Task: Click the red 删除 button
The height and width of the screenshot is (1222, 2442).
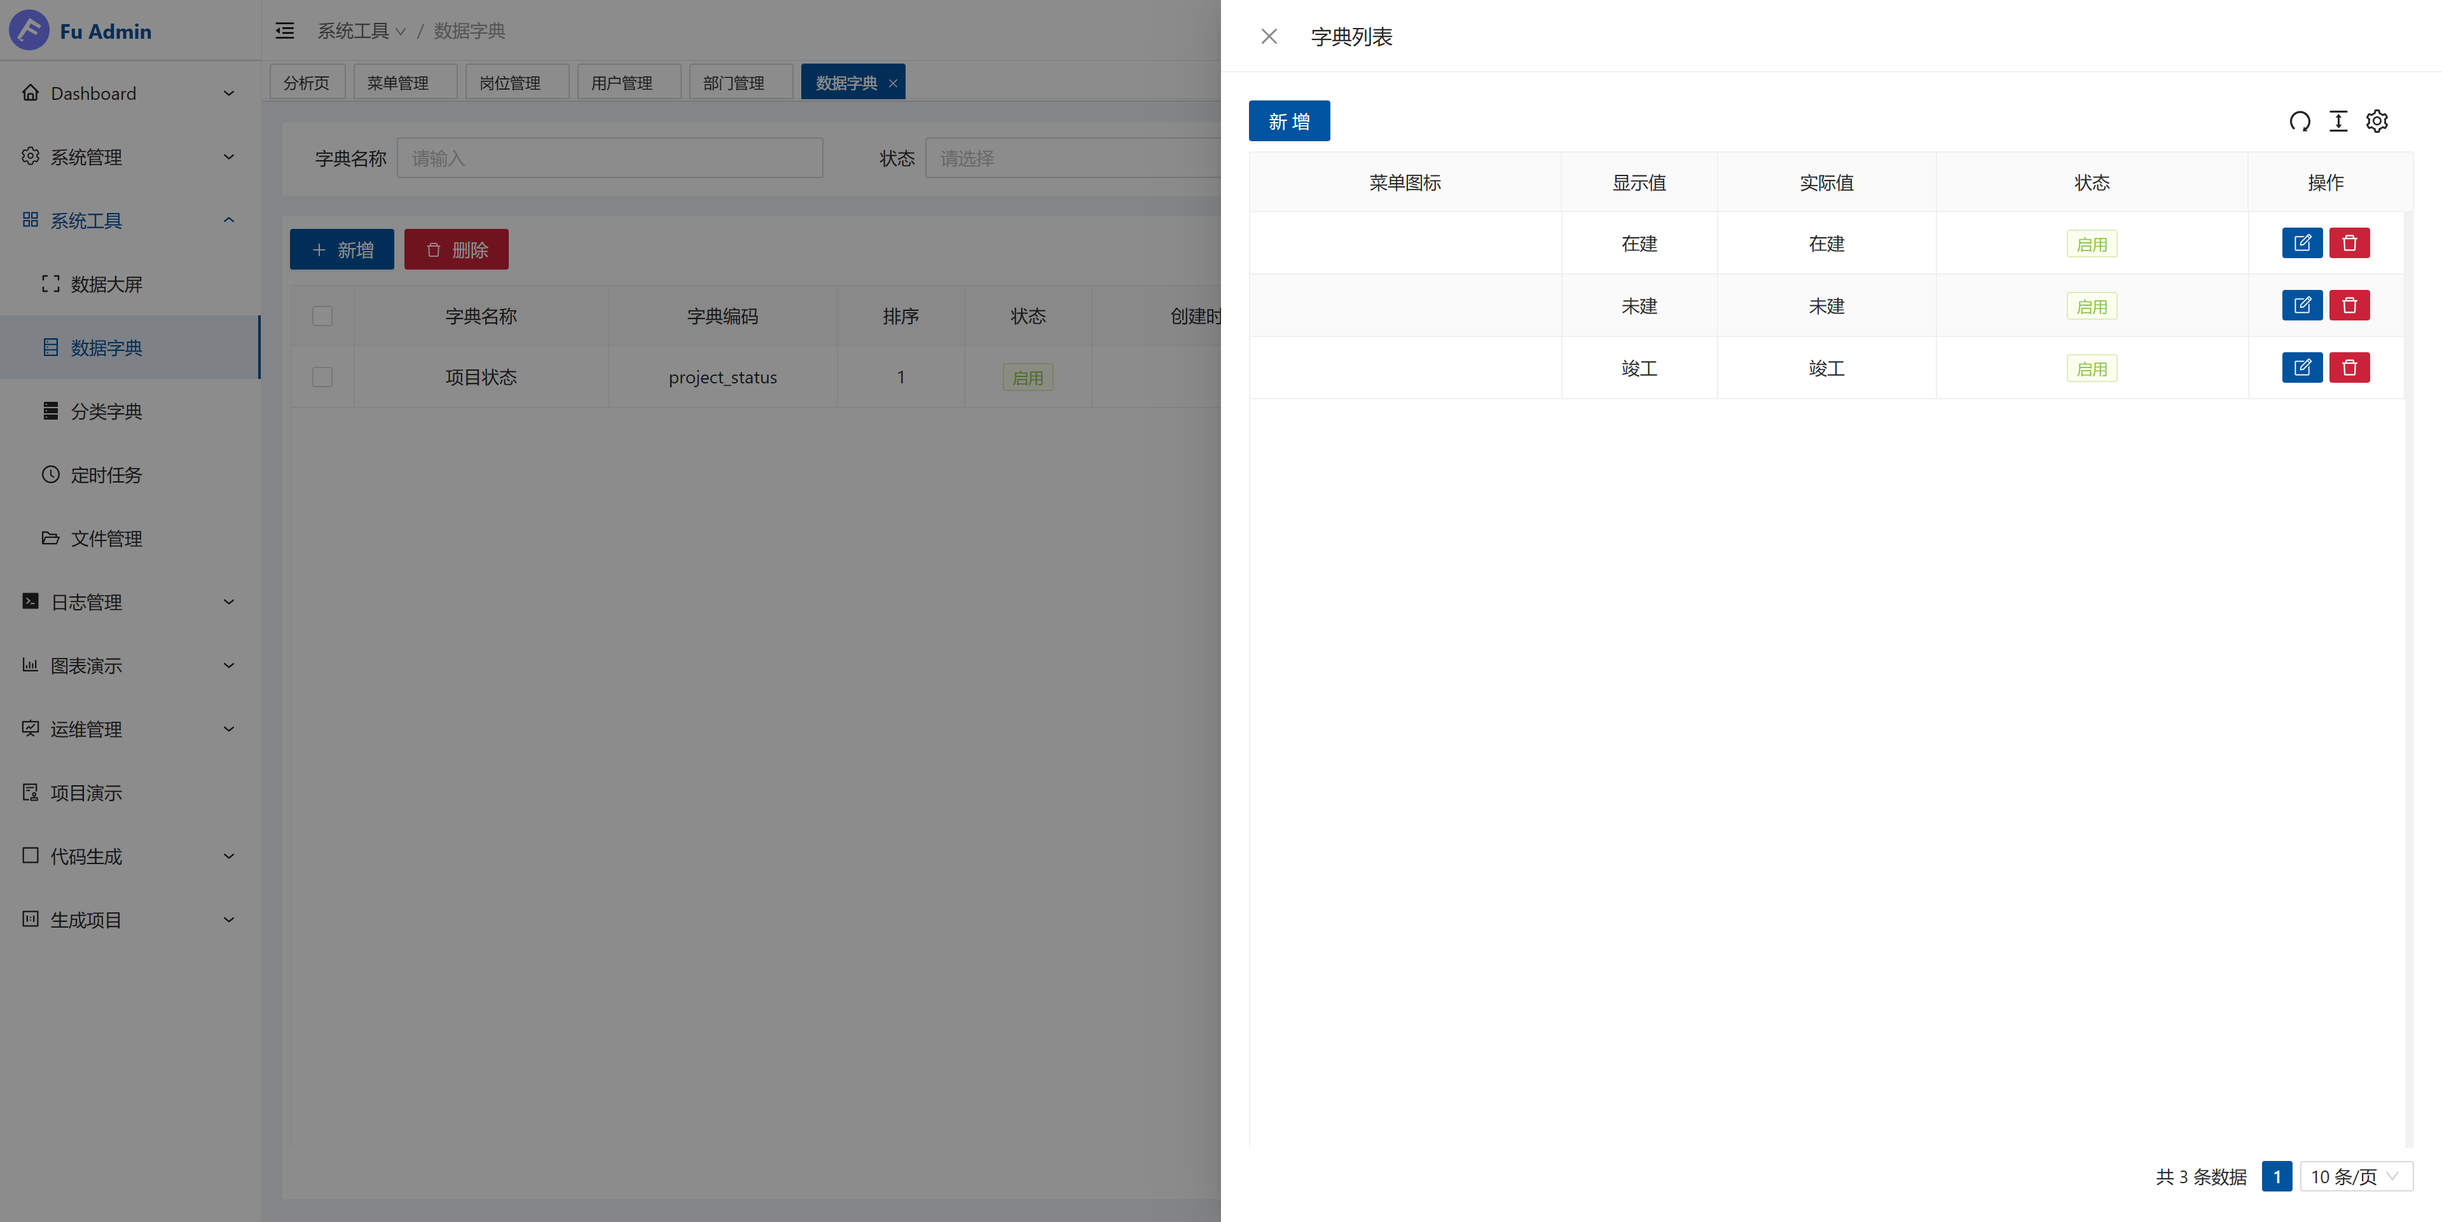Action: click(456, 249)
